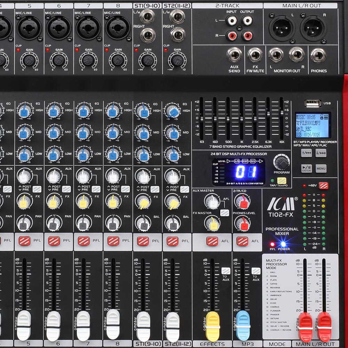348x348 pixels.
Task: Toggle AFL on the EFFECTS channel
Action: 212,241
